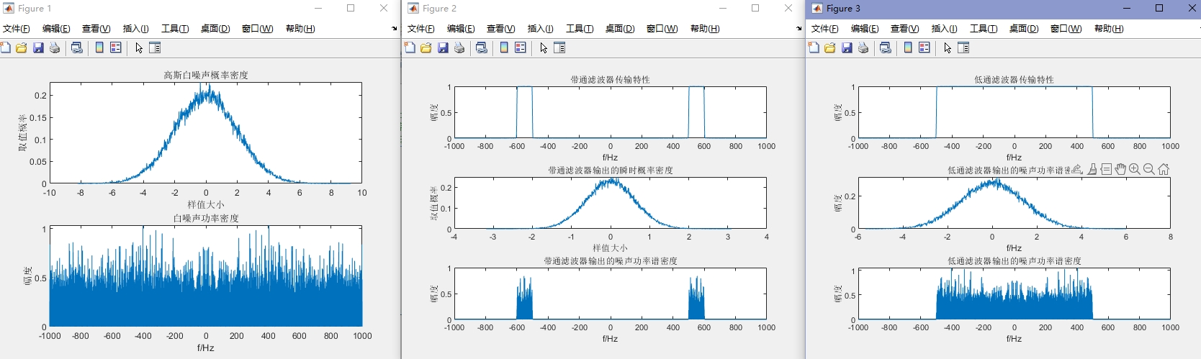Click title 低通滤波器传输特性 in Figure 3

click(x=1015, y=79)
